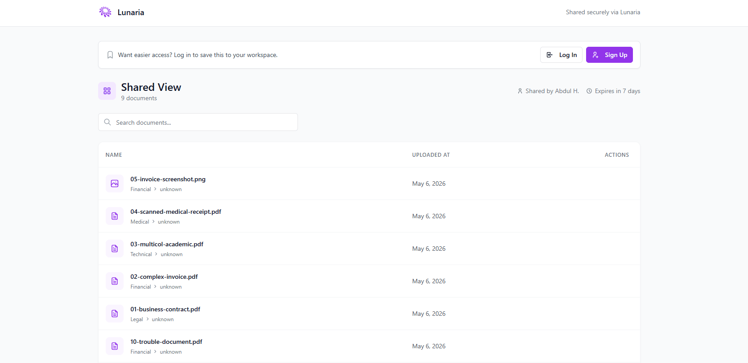The height and width of the screenshot is (363, 748).
Task: Click Shared securely via Lunaria text
Action: [603, 12]
